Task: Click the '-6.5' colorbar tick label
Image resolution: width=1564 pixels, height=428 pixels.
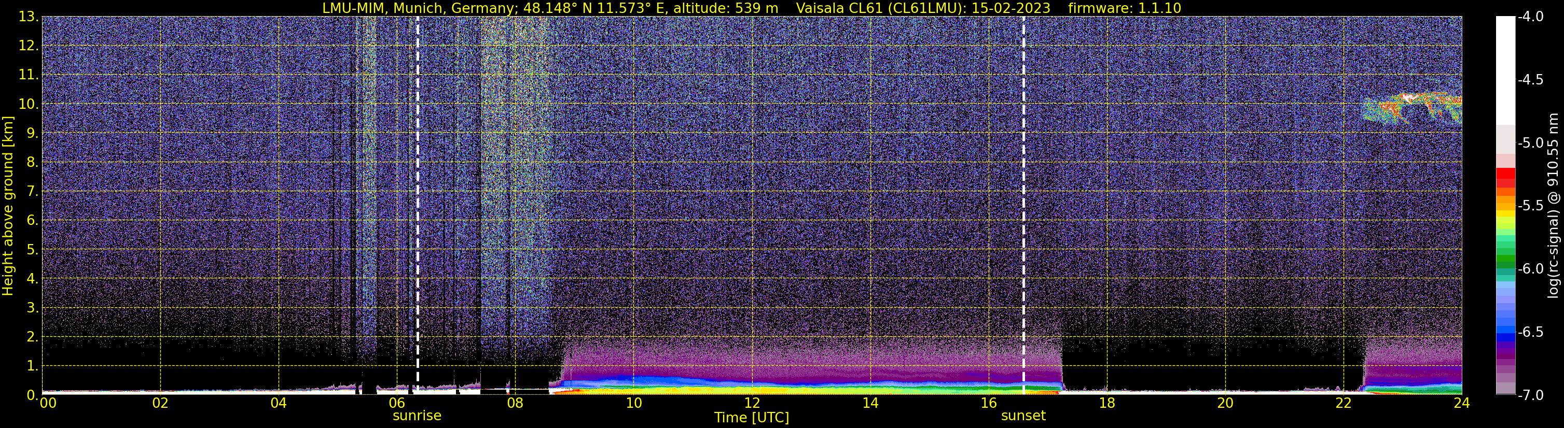Action: (x=1531, y=332)
